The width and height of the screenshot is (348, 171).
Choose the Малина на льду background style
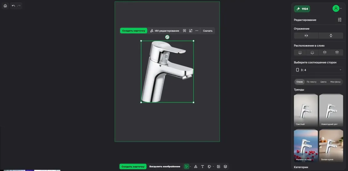pos(306,145)
